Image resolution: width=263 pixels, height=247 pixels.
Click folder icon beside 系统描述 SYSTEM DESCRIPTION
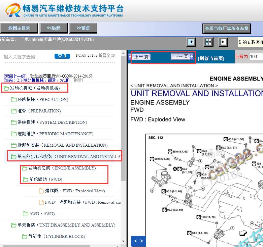[13, 122]
